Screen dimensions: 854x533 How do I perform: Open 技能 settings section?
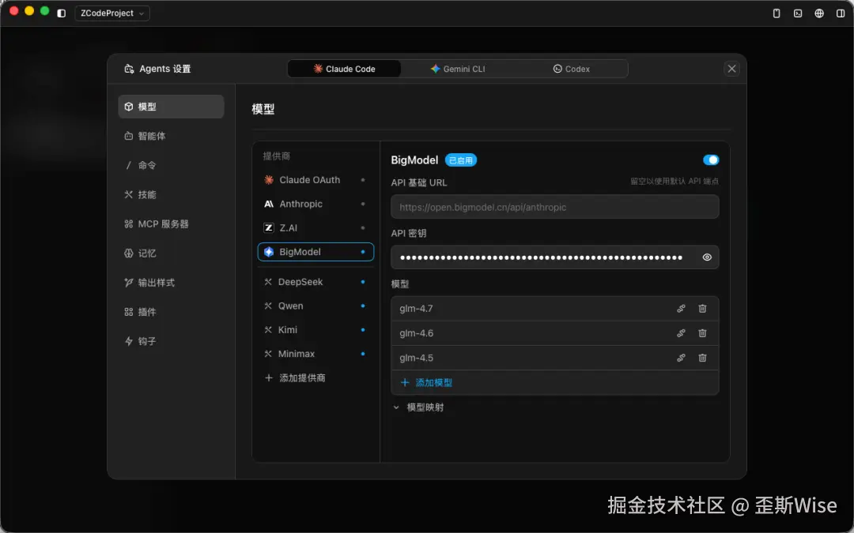click(x=171, y=195)
